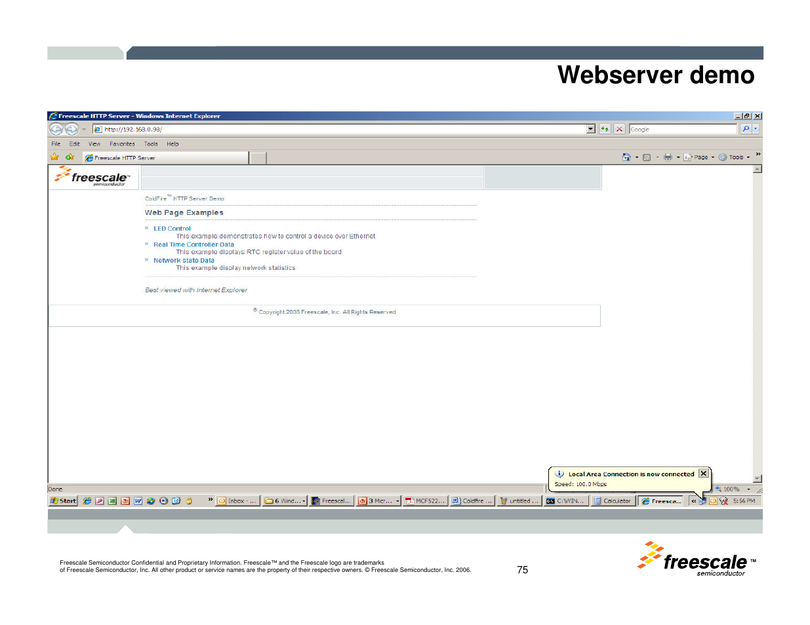The image size is (810, 625).
Task: Expand the Print options dropdown arrow
Action: pos(678,157)
